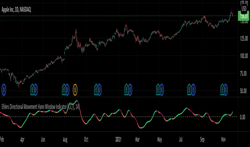Click the 0.00 indicator scale label
250x147 pixels.
(x=242, y=117)
